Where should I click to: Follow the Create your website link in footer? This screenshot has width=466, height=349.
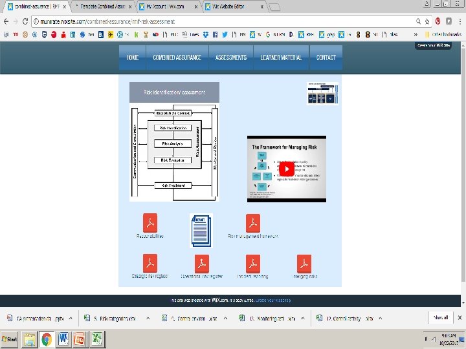[x=273, y=301]
